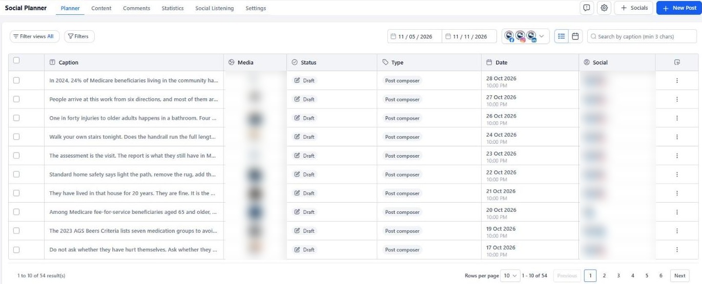The image size is (702, 284).
Task: Open the chat feedback icon in header
Action: point(586,8)
